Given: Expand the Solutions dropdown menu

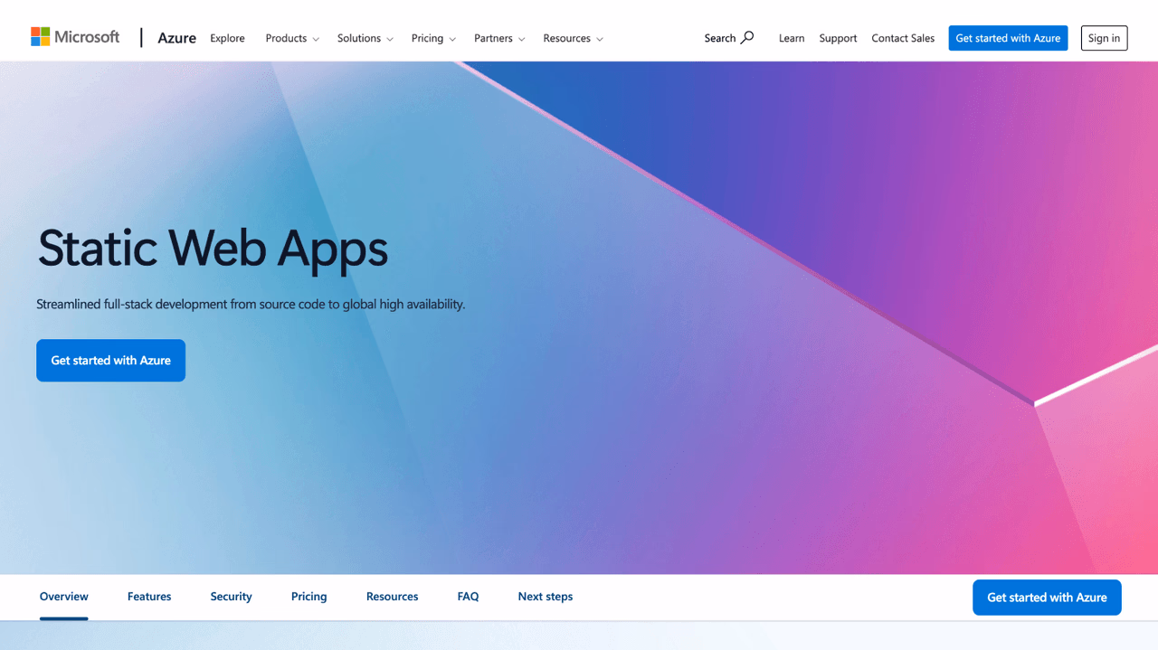Looking at the screenshot, I should pyautogui.click(x=365, y=38).
